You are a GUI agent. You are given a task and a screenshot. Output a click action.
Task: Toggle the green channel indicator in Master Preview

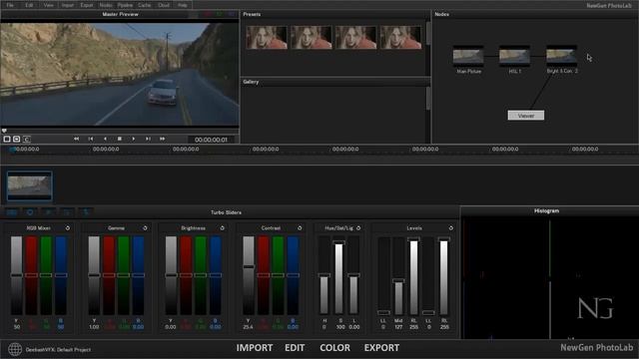coord(220,14)
